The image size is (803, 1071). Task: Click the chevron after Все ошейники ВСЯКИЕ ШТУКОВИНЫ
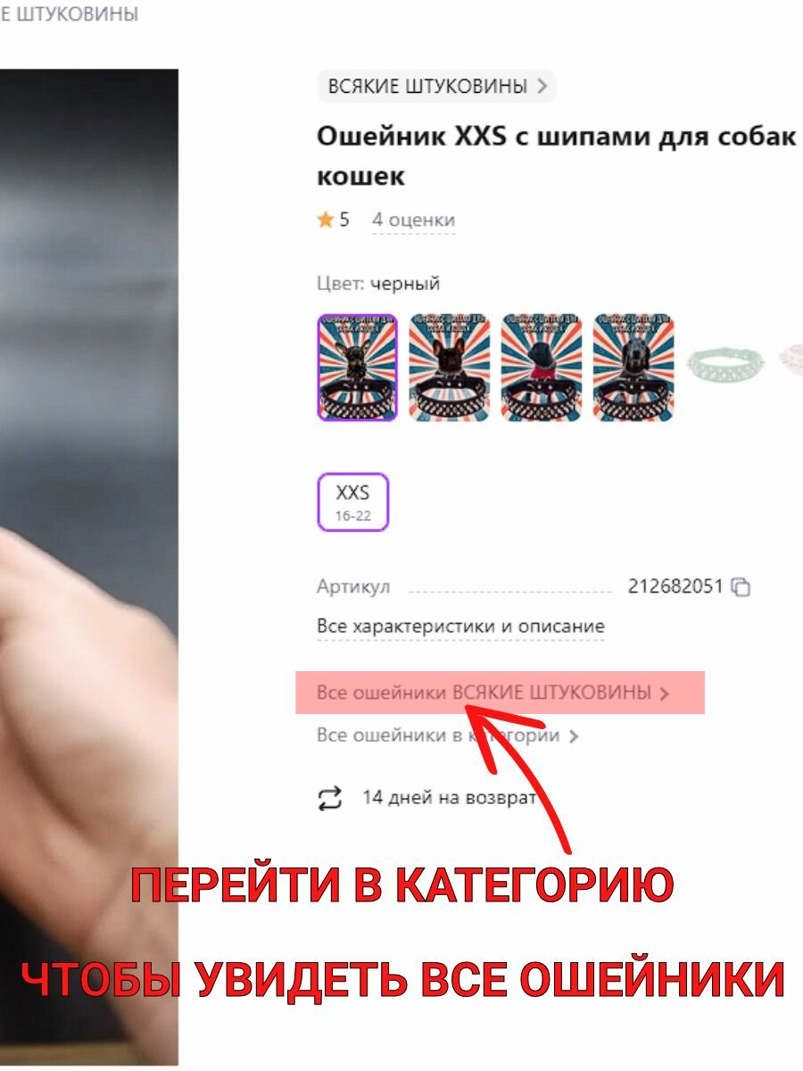click(664, 693)
